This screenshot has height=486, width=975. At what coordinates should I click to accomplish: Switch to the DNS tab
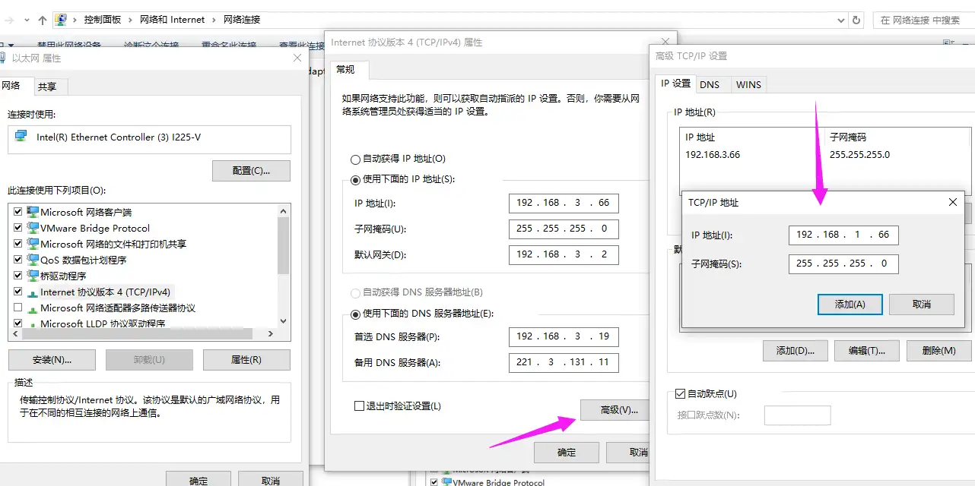(712, 84)
